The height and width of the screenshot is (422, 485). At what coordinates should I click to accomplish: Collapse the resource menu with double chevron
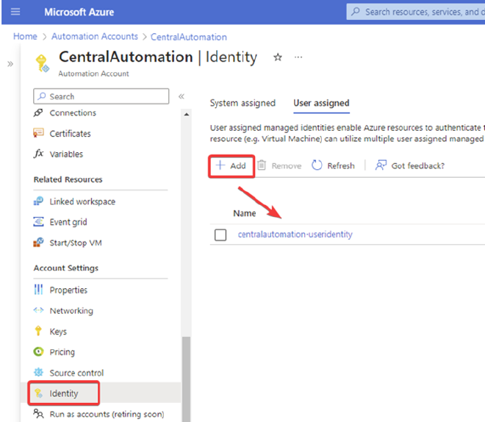182,96
